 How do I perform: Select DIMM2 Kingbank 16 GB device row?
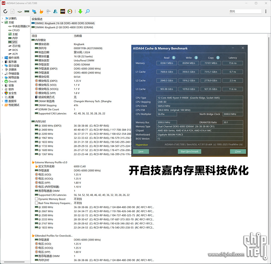point(63,23)
